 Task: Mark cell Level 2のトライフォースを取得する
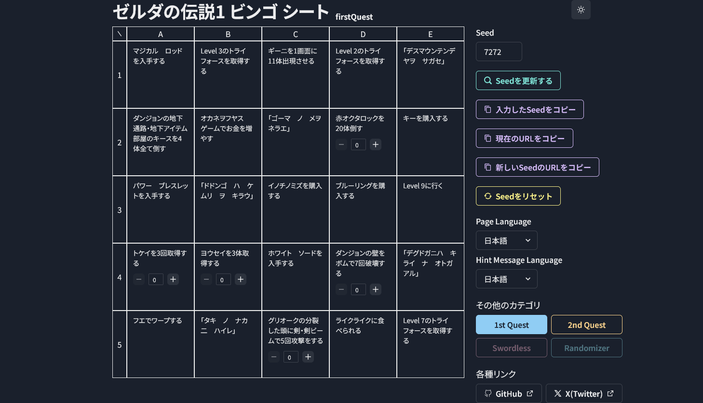click(363, 75)
